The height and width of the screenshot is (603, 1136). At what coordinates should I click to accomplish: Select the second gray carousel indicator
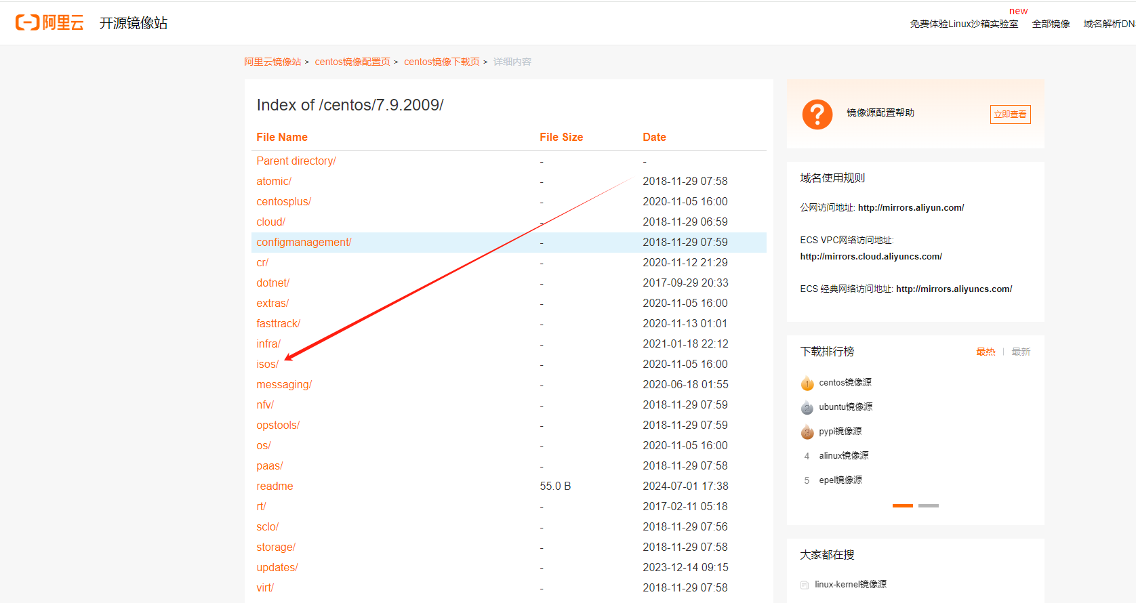pyautogui.click(x=929, y=505)
